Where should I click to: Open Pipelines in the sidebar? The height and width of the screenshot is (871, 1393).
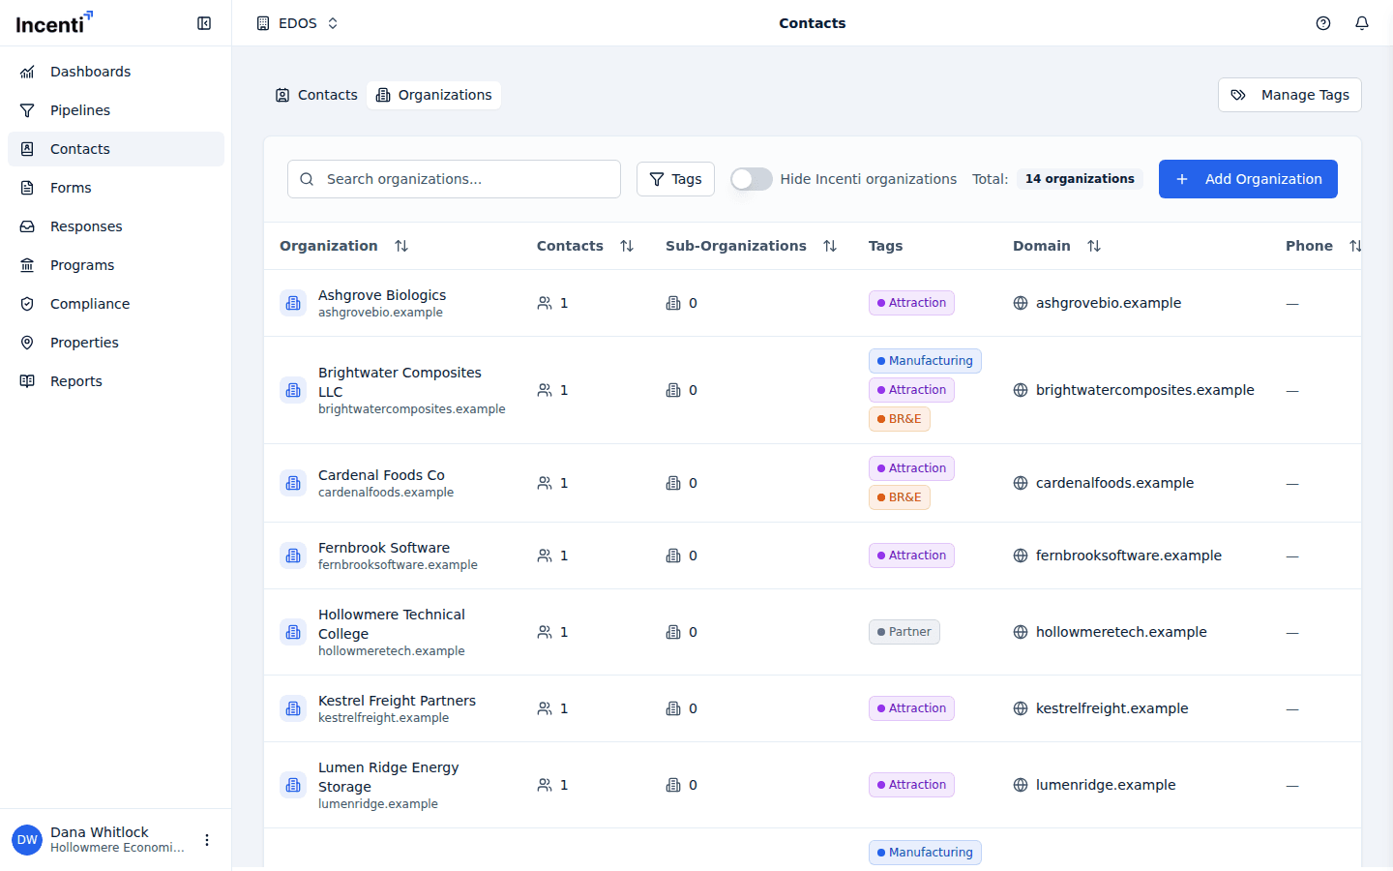point(116,110)
